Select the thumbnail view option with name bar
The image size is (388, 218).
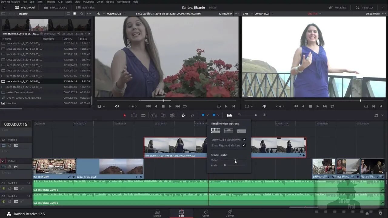[x=229, y=130]
